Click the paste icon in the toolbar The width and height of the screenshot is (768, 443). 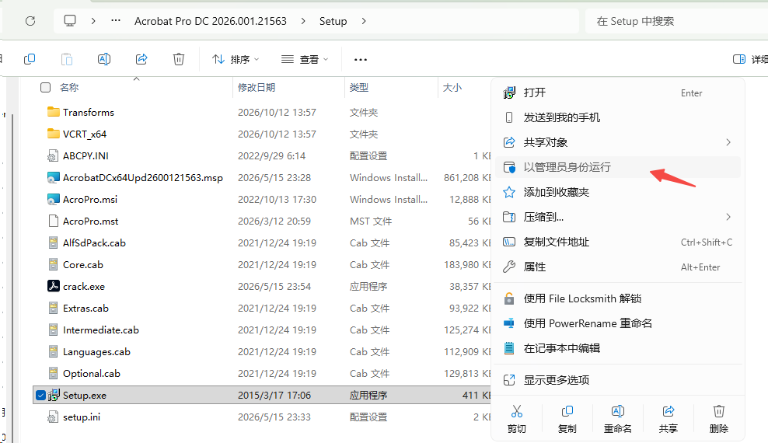(x=67, y=59)
